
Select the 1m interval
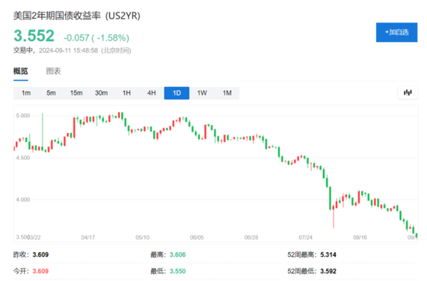(26, 93)
